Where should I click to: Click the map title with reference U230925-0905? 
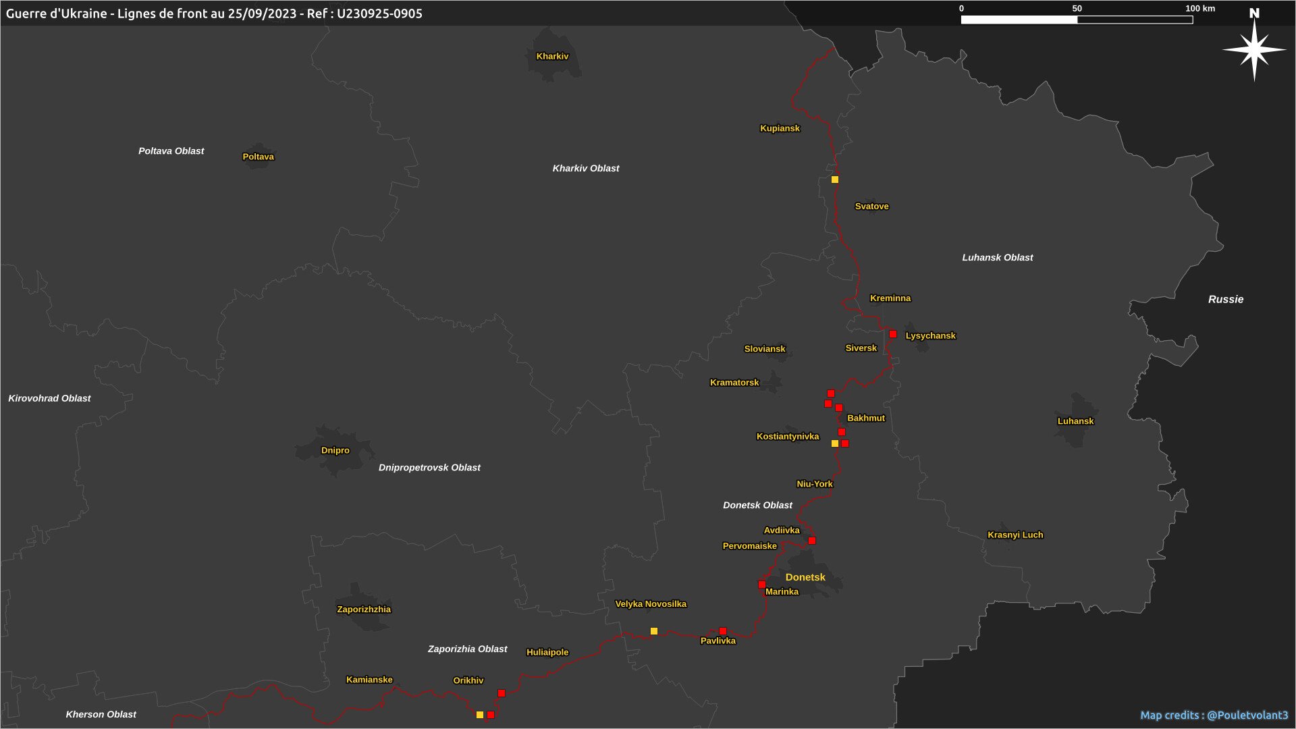click(x=214, y=13)
